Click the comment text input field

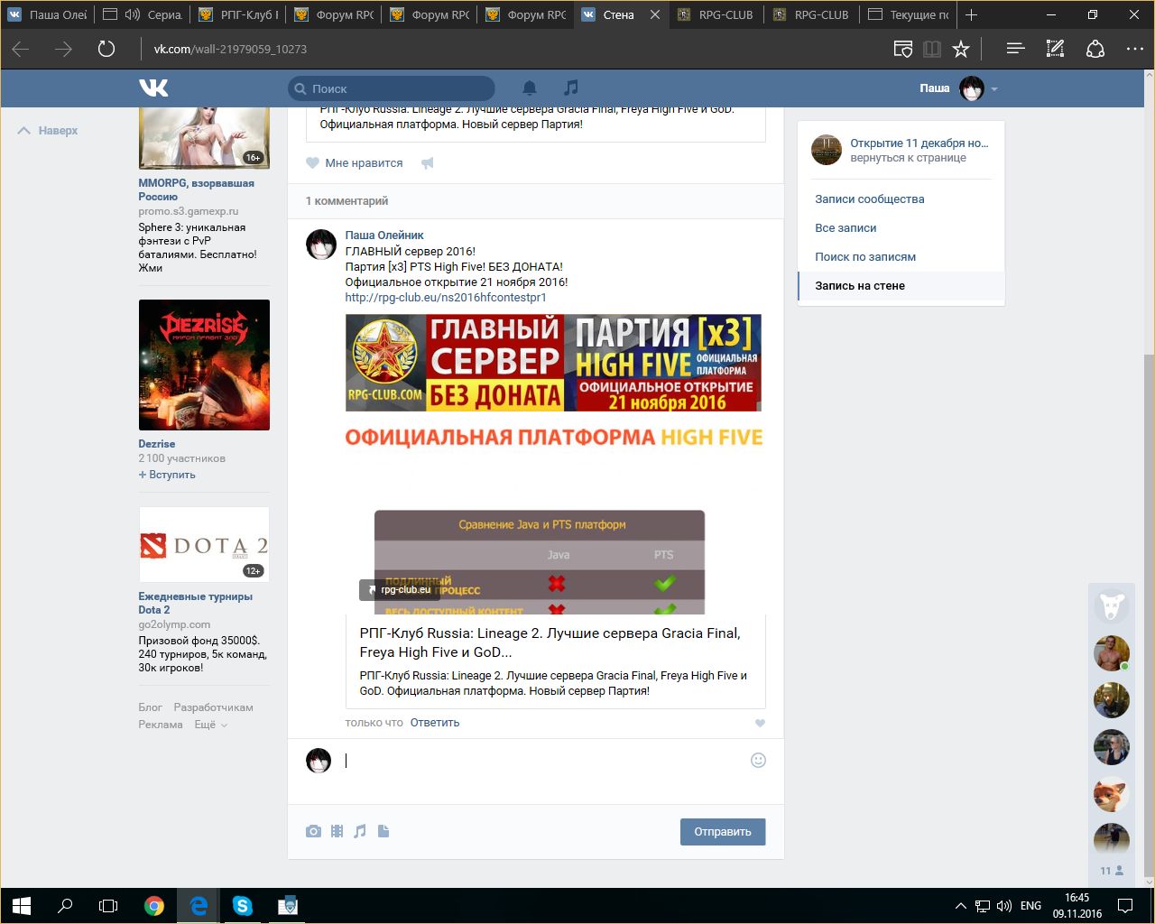pos(541,761)
